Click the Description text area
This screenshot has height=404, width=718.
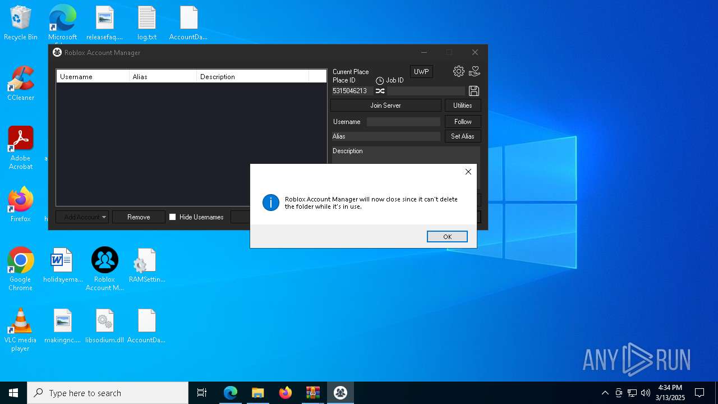(406, 155)
